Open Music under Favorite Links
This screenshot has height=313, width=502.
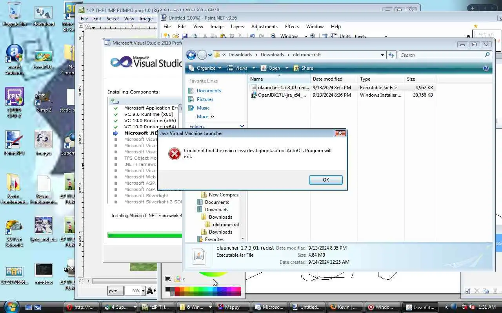coord(203,108)
